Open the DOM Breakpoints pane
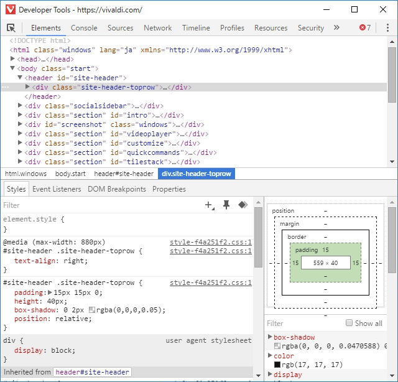This screenshot has width=398, height=382. click(117, 189)
